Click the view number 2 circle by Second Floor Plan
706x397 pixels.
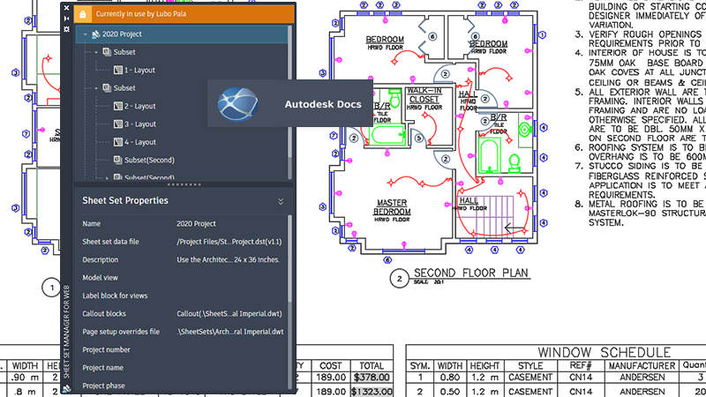[x=399, y=279]
